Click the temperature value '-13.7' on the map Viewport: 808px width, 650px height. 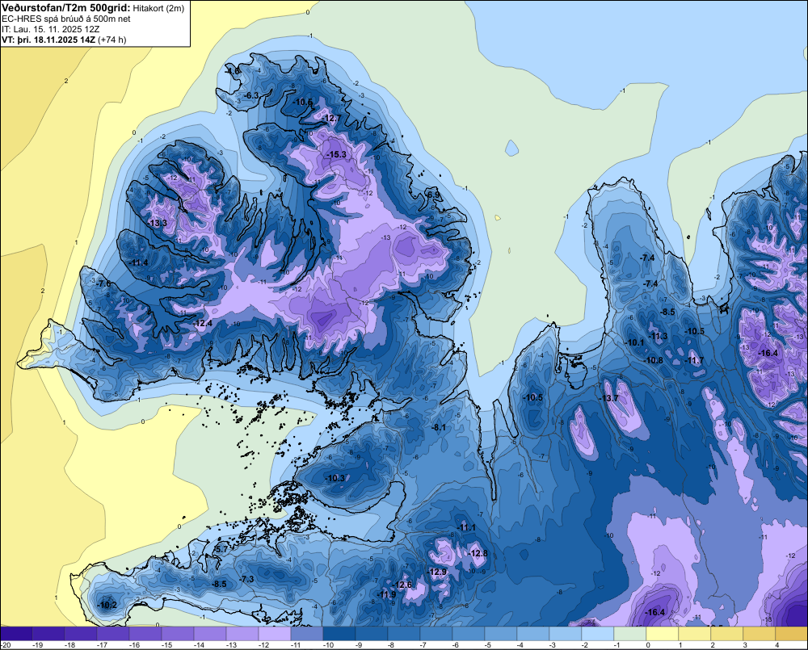coord(608,398)
